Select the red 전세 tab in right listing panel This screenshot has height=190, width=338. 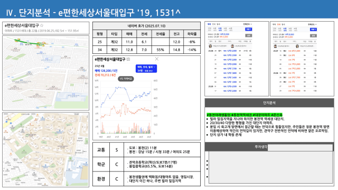[x=279, y=24]
